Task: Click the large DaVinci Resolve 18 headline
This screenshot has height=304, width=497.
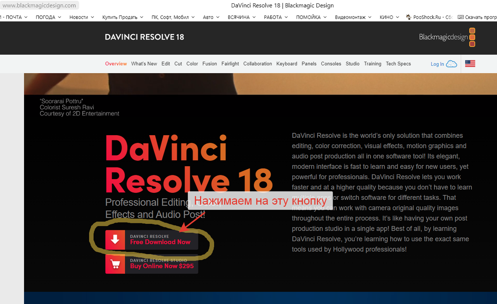Action: click(189, 164)
